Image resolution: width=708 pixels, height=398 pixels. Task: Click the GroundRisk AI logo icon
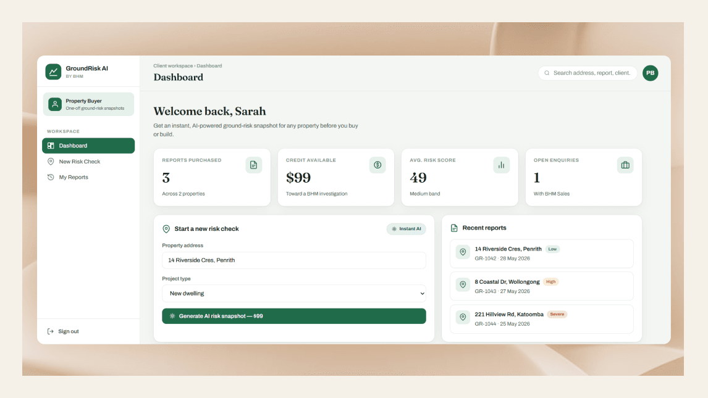coord(53,72)
